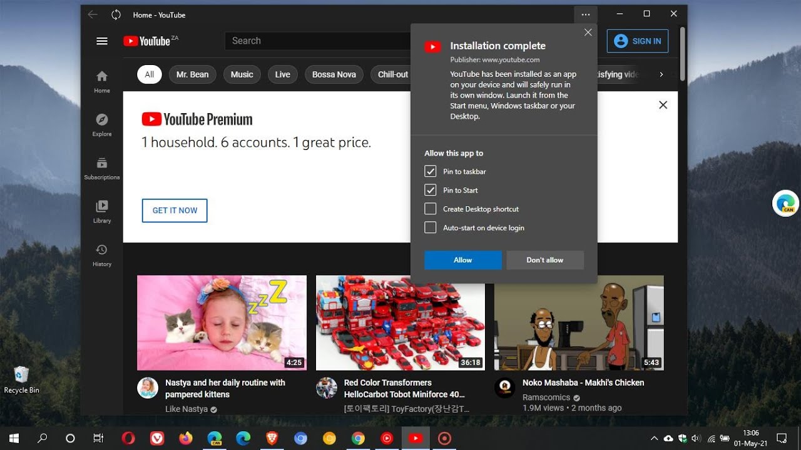801x450 pixels.
Task: Open Noko Mashaba - Makhi's Chicken title
Action: [x=583, y=382]
